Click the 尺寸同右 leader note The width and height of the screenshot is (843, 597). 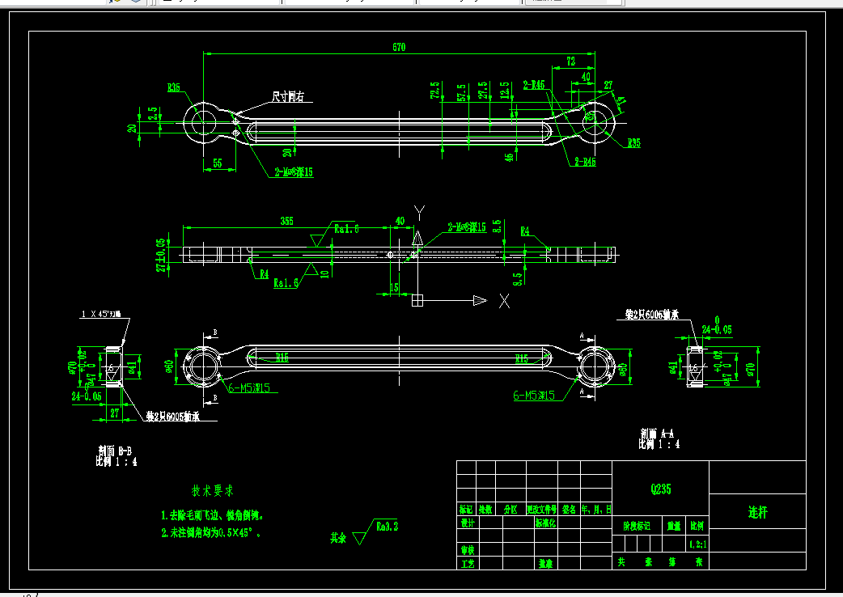coord(288,97)
